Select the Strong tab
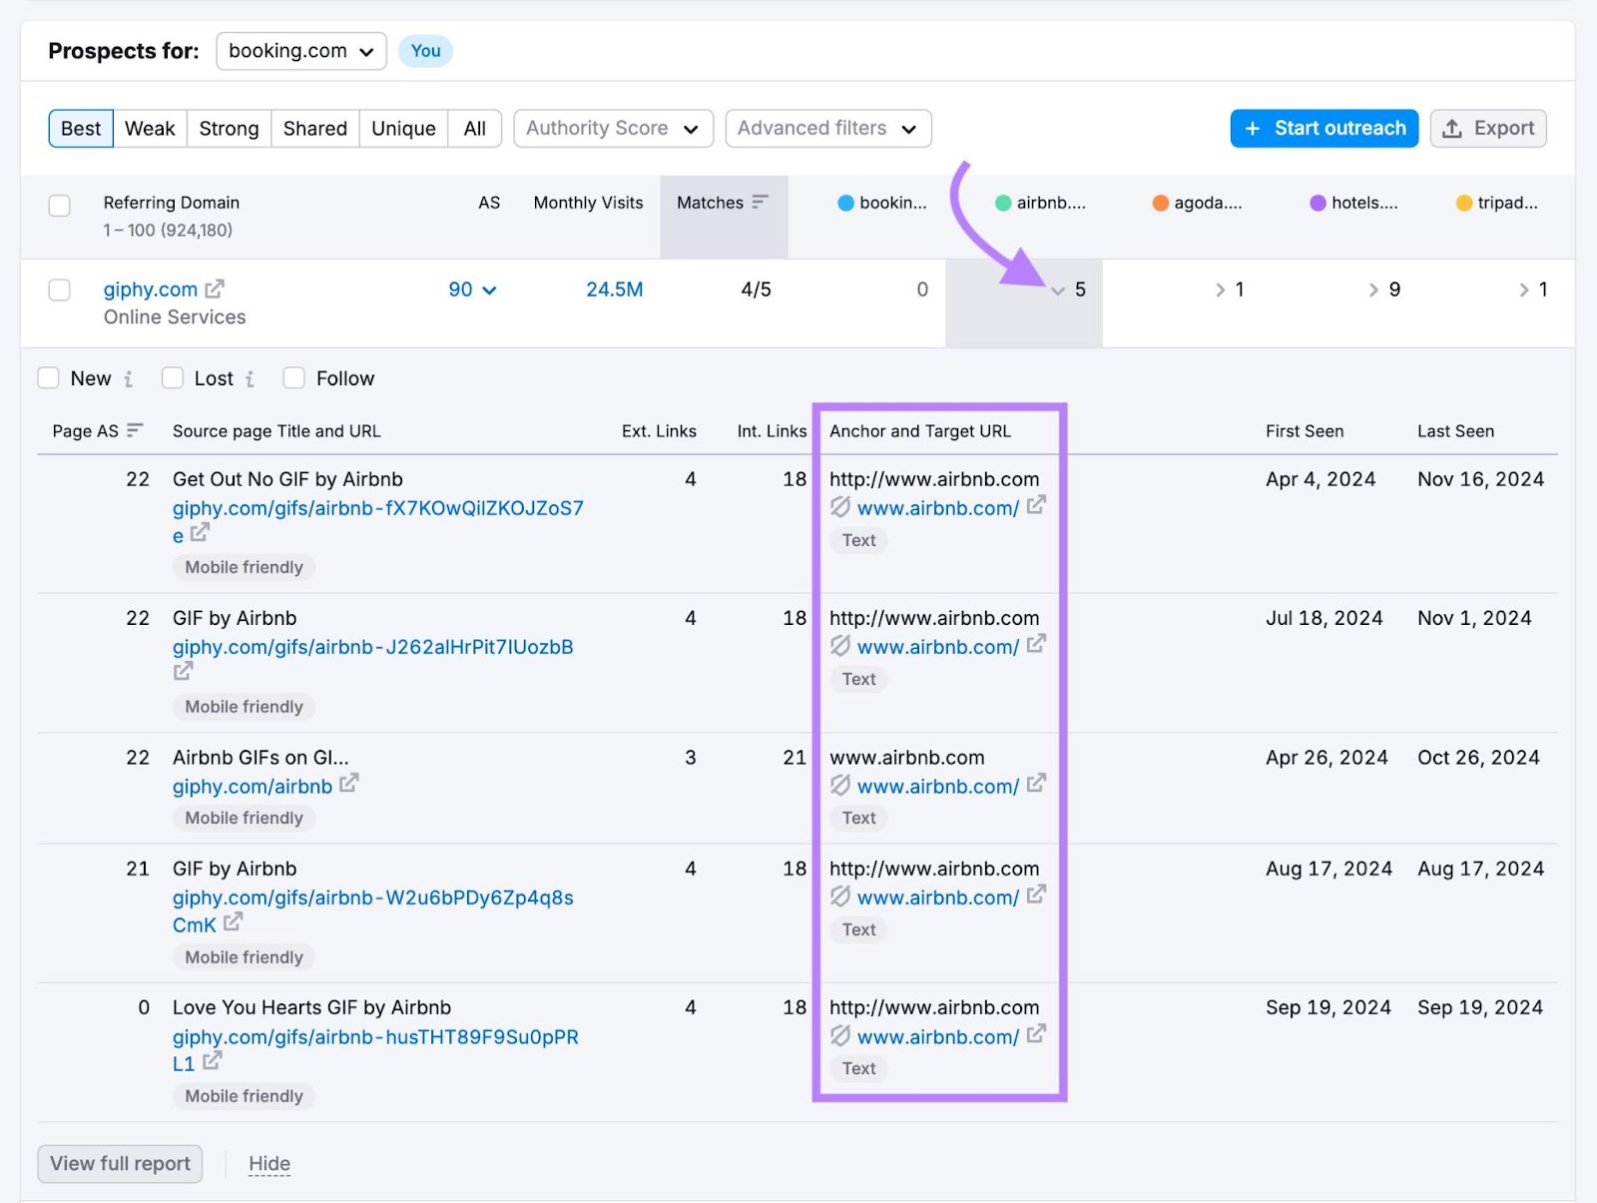Image resolution: width=1597 pixels, height=1203 pixels. (229, 128)
